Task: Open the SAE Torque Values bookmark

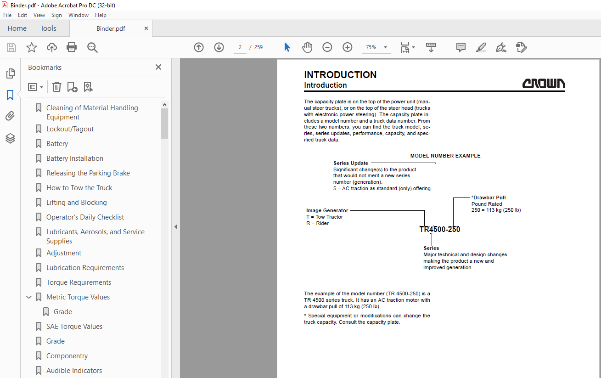Action: [74, 327]
